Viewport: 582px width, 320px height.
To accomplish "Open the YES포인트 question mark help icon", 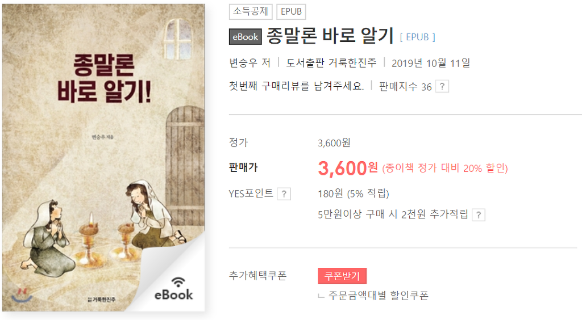I will (284, 193).
